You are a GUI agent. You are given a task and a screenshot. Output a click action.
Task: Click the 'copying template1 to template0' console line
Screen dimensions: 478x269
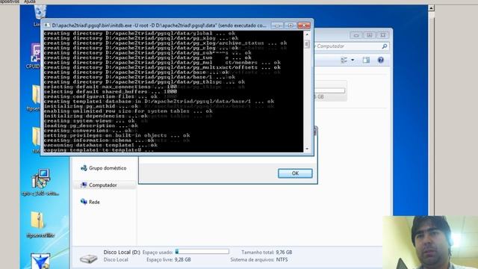[x=99, y=150]
